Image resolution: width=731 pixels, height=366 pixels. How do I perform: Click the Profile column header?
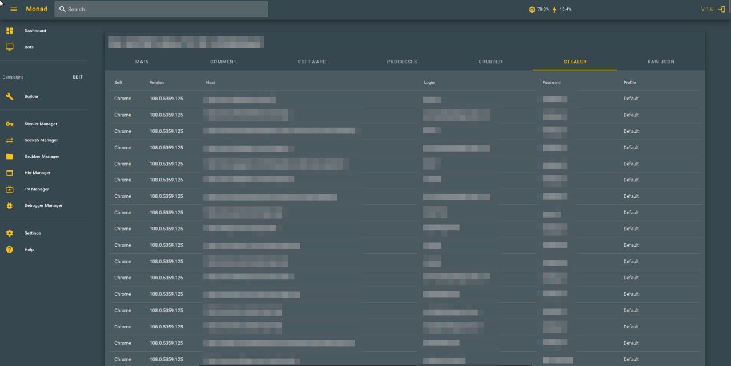click(629, 83)
